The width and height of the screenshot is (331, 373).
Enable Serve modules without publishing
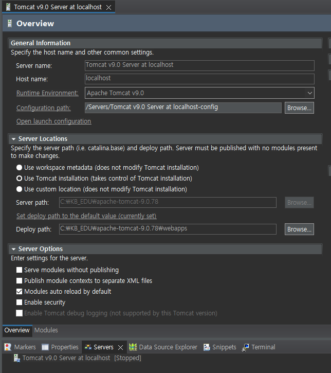coord(19,270)
